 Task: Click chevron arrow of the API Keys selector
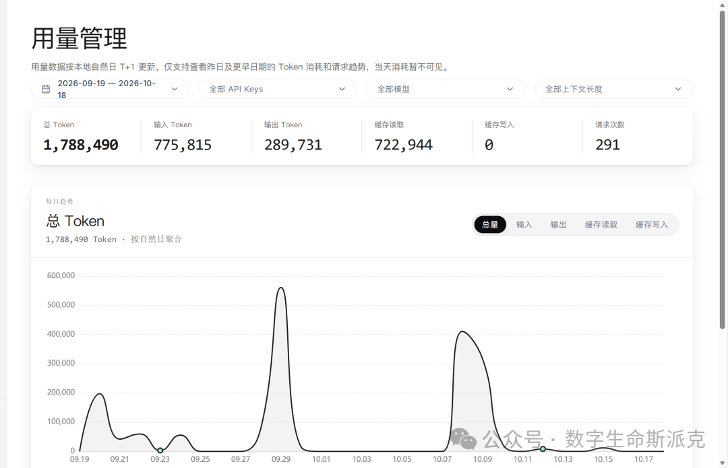342,89
